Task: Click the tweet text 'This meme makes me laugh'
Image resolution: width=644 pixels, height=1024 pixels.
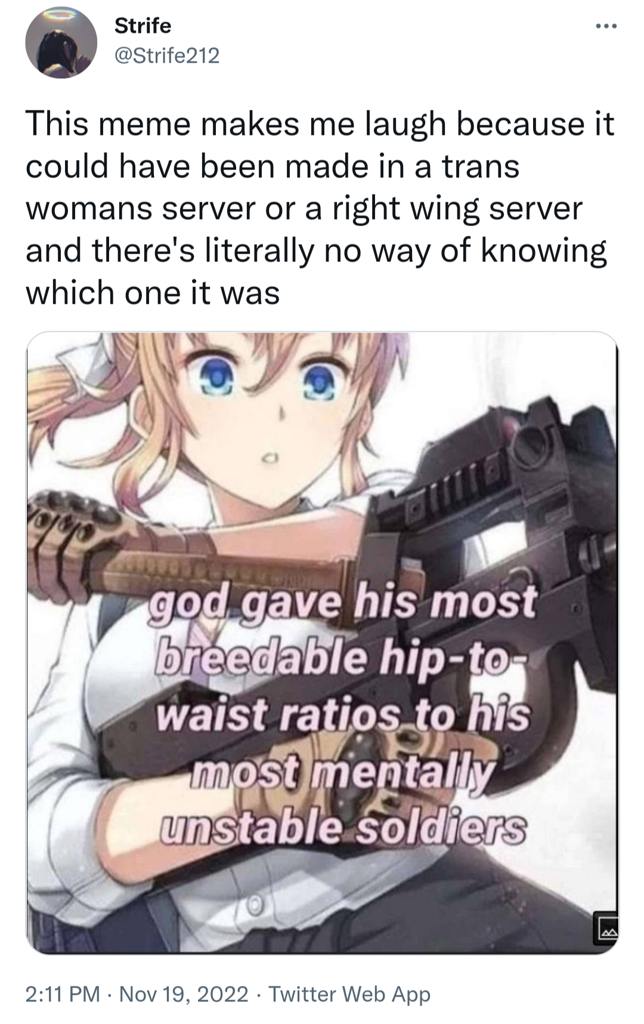Action: tap(236, 124)
